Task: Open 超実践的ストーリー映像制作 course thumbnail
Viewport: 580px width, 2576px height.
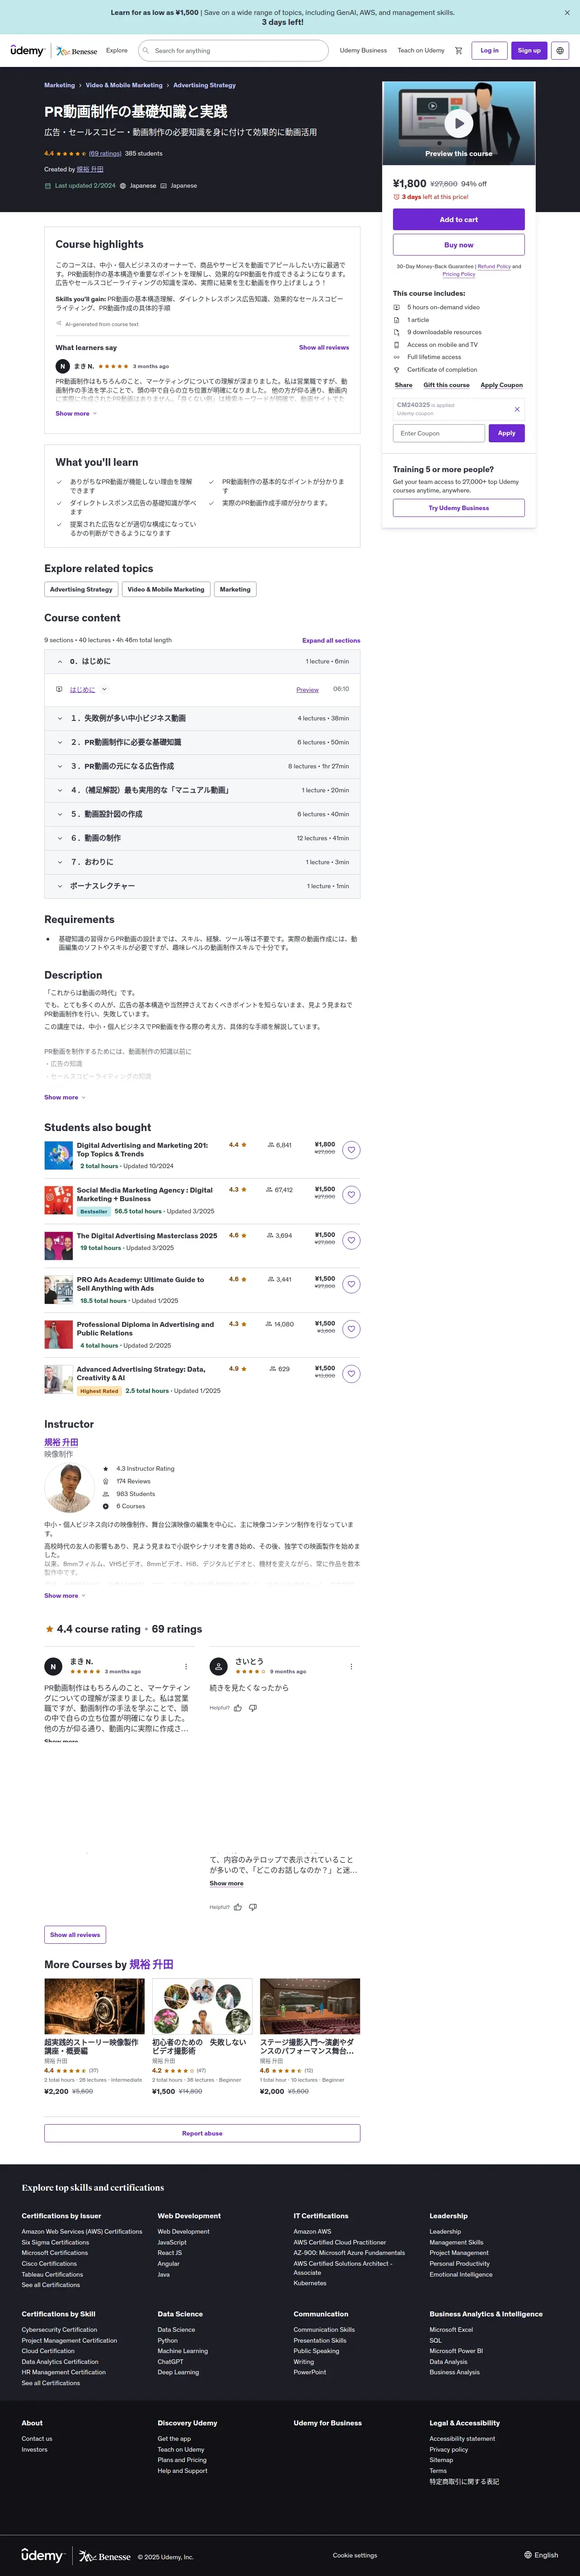Action: pos(94,2006)
